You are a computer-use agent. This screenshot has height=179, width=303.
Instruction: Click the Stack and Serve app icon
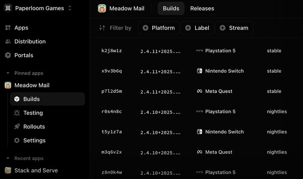coord(8,170)
